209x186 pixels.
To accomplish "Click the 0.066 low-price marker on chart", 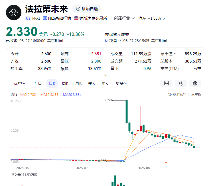I will pos(102,161).
